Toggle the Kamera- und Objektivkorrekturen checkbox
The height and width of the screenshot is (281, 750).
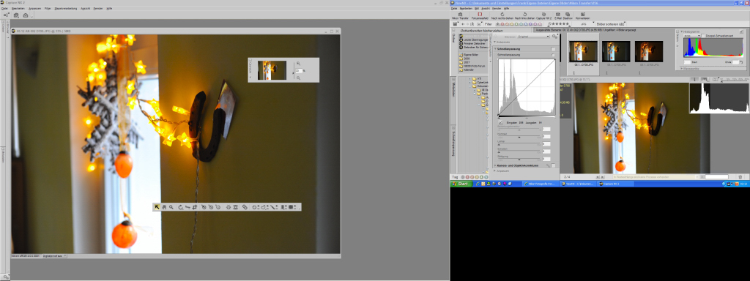[553, 165]
